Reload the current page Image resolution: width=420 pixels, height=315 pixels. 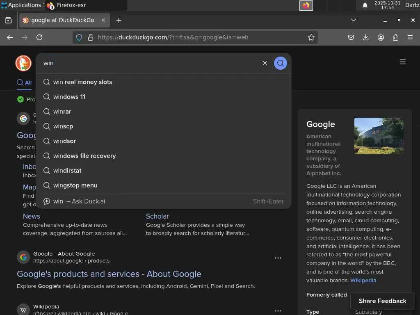pos(39,37)
